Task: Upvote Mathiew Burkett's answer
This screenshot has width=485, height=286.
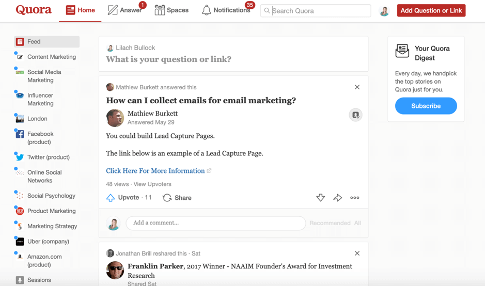Action: pyautogui.click(x=129, y=198)
